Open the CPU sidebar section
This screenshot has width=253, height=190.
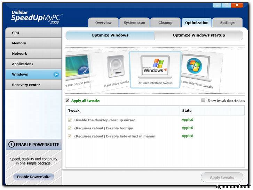point(33,33)
